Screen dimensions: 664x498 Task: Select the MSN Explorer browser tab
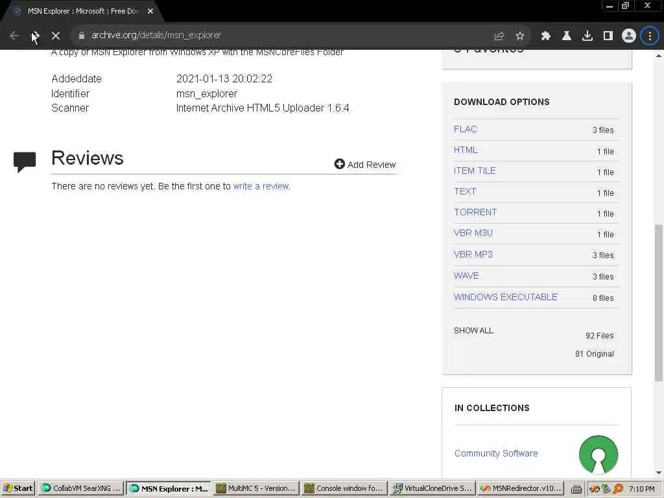click(x=82, y=12)
